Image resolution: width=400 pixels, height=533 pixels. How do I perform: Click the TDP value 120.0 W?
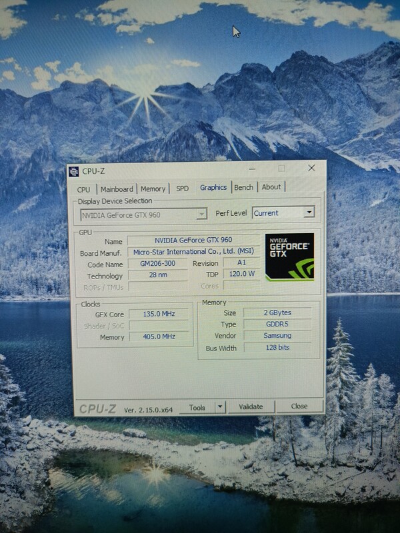(241, 274)
